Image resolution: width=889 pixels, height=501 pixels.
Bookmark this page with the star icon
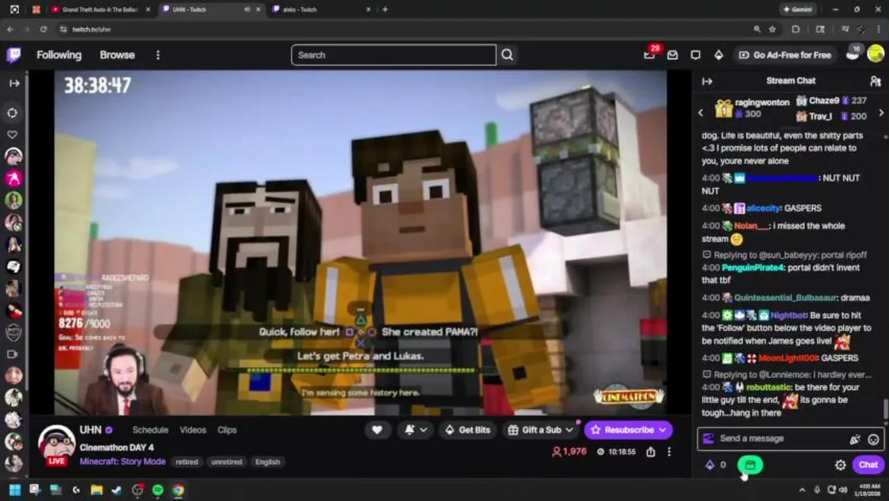pyautogui.click(x=772, y=29)
